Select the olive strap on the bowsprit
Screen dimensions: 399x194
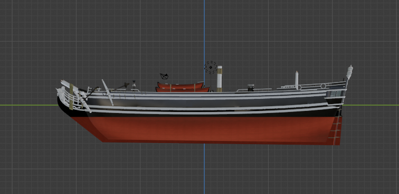[71, 97]
